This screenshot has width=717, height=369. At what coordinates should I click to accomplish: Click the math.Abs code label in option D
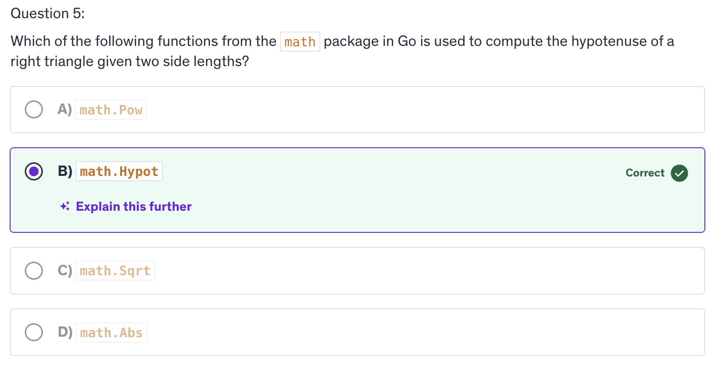(111, 332)
